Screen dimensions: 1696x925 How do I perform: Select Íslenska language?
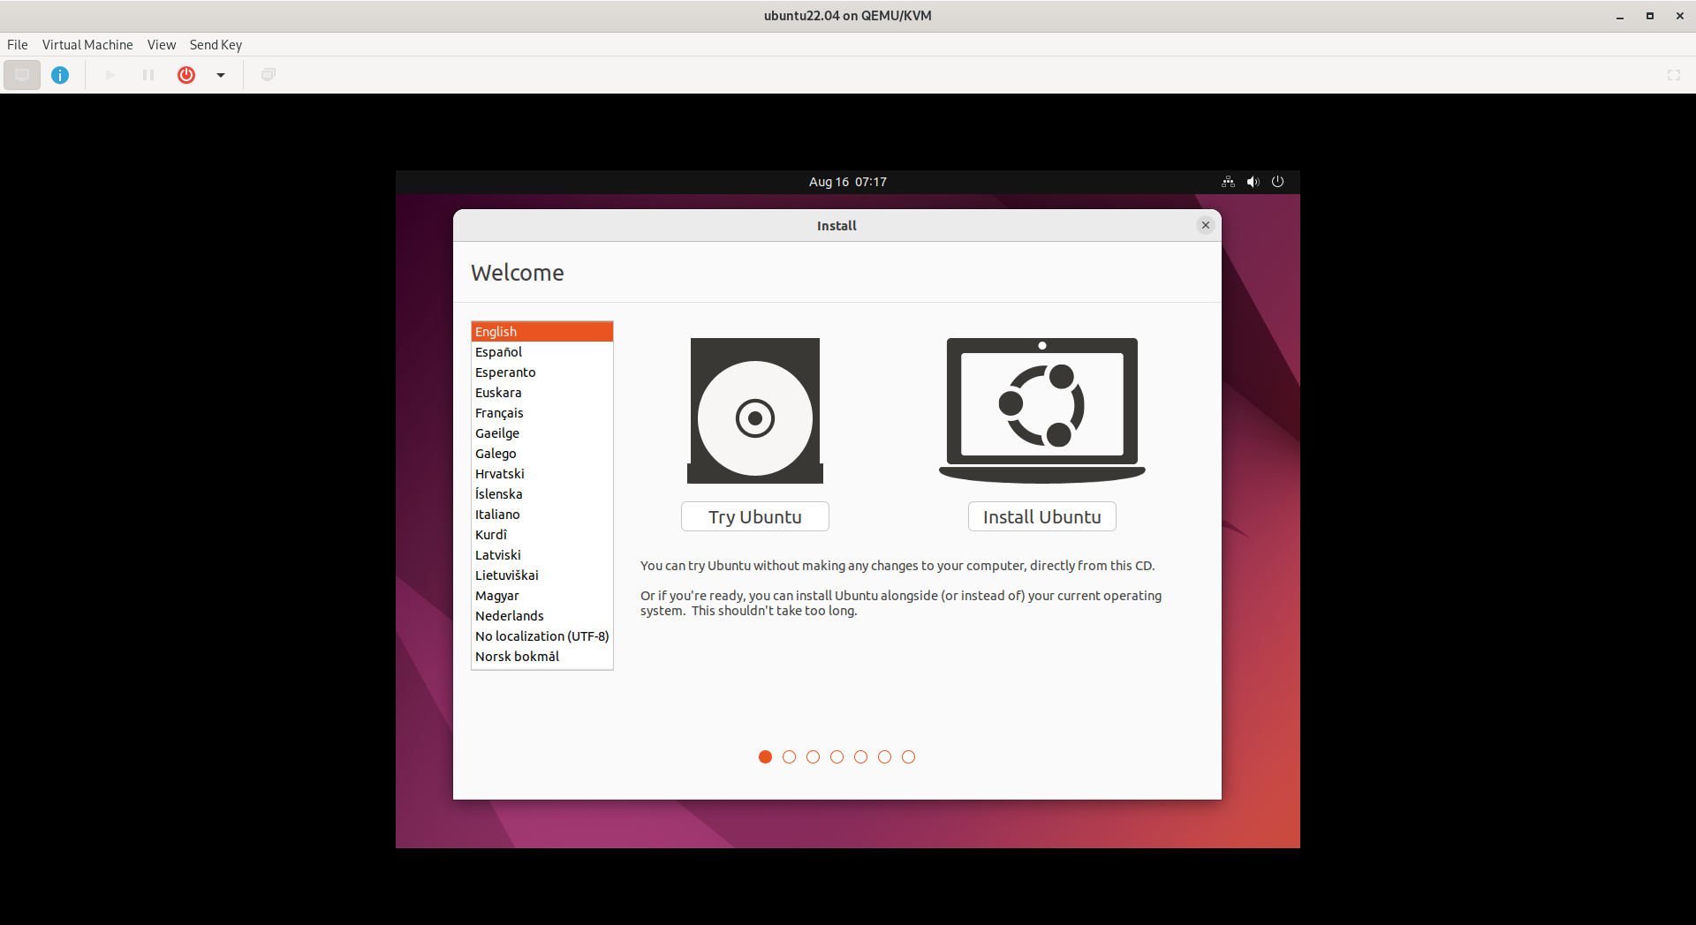pos(542,494)
